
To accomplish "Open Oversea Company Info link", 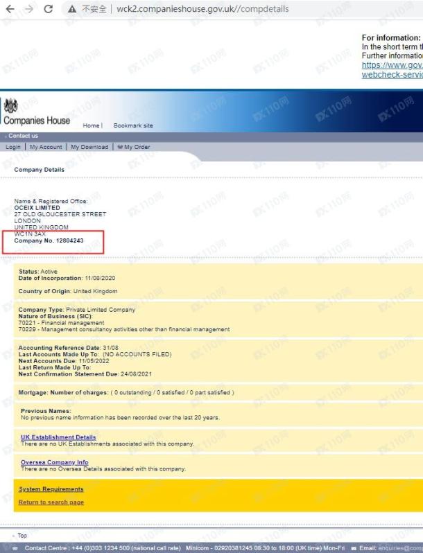I will click(x=54, y=462).
